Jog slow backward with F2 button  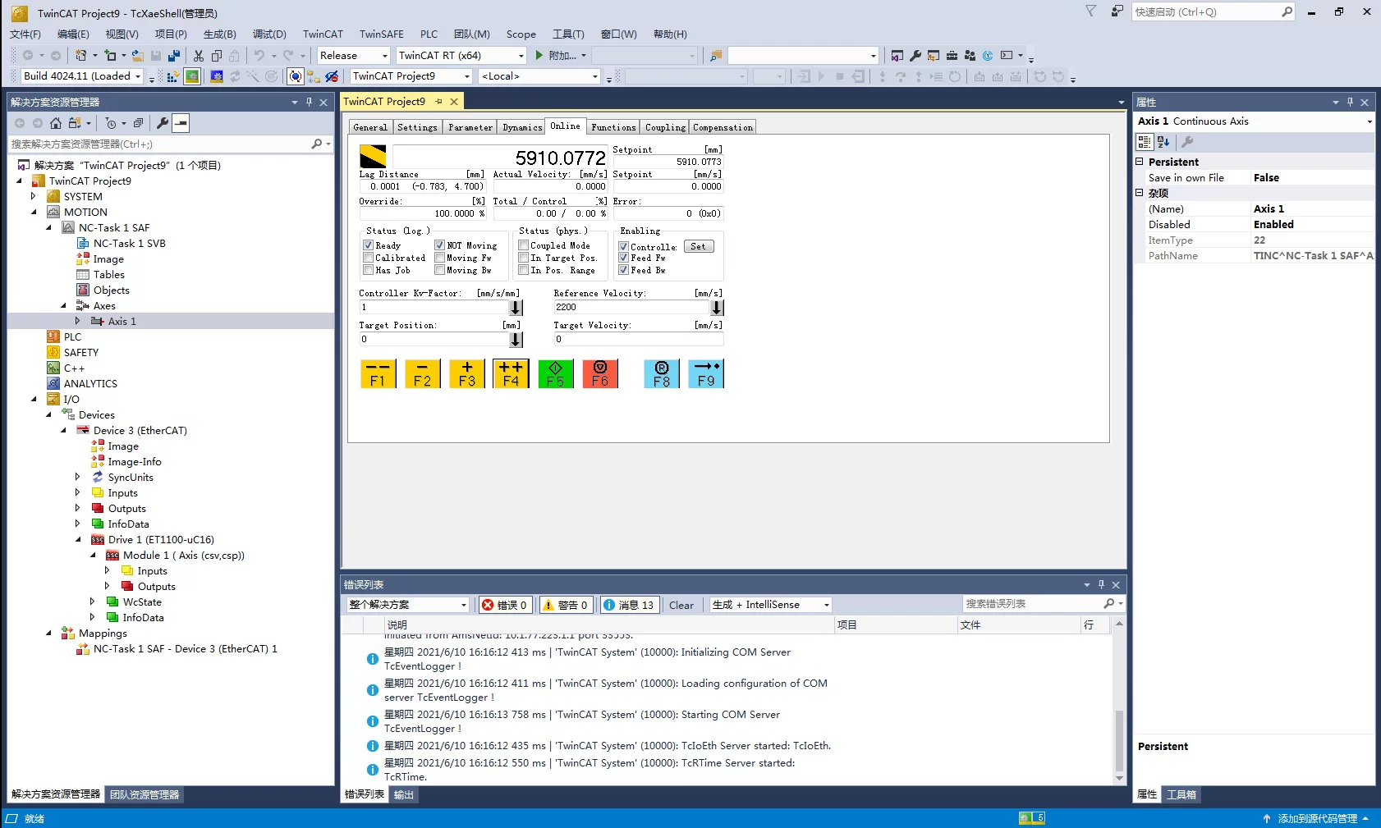[422, 373]
